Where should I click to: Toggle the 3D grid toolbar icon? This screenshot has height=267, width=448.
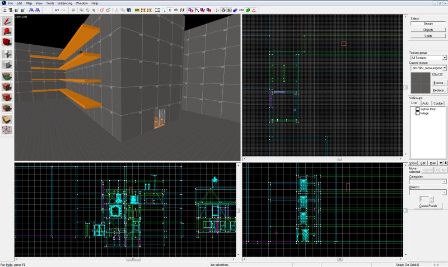click(10, 10)
